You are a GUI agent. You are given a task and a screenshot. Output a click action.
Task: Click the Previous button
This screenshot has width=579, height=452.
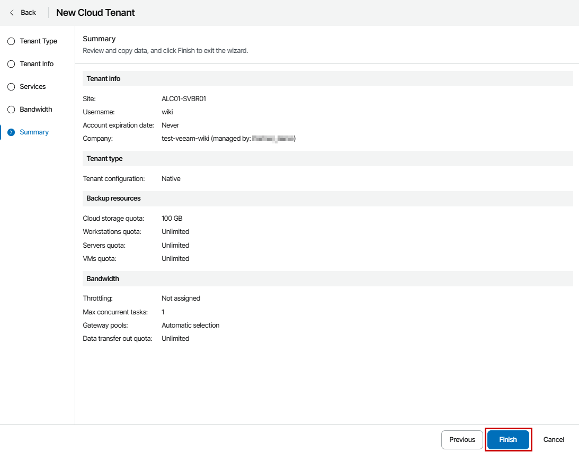(461, 439)
